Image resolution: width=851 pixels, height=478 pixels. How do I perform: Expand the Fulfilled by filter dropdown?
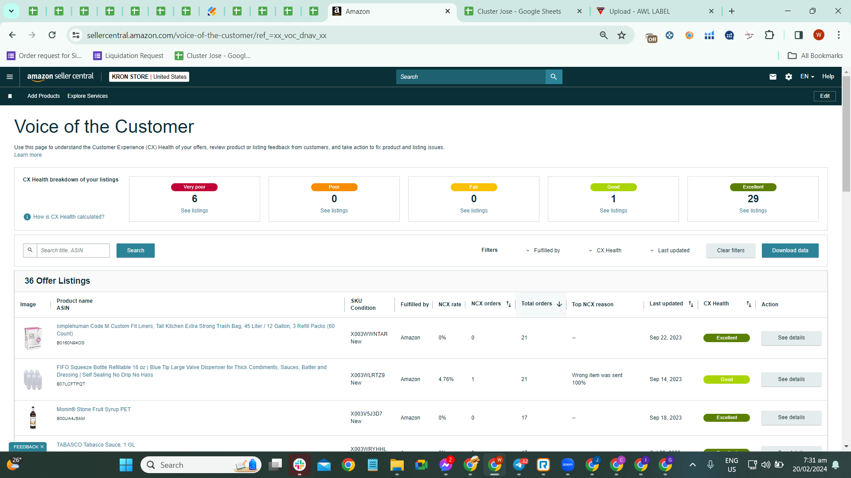543,251
